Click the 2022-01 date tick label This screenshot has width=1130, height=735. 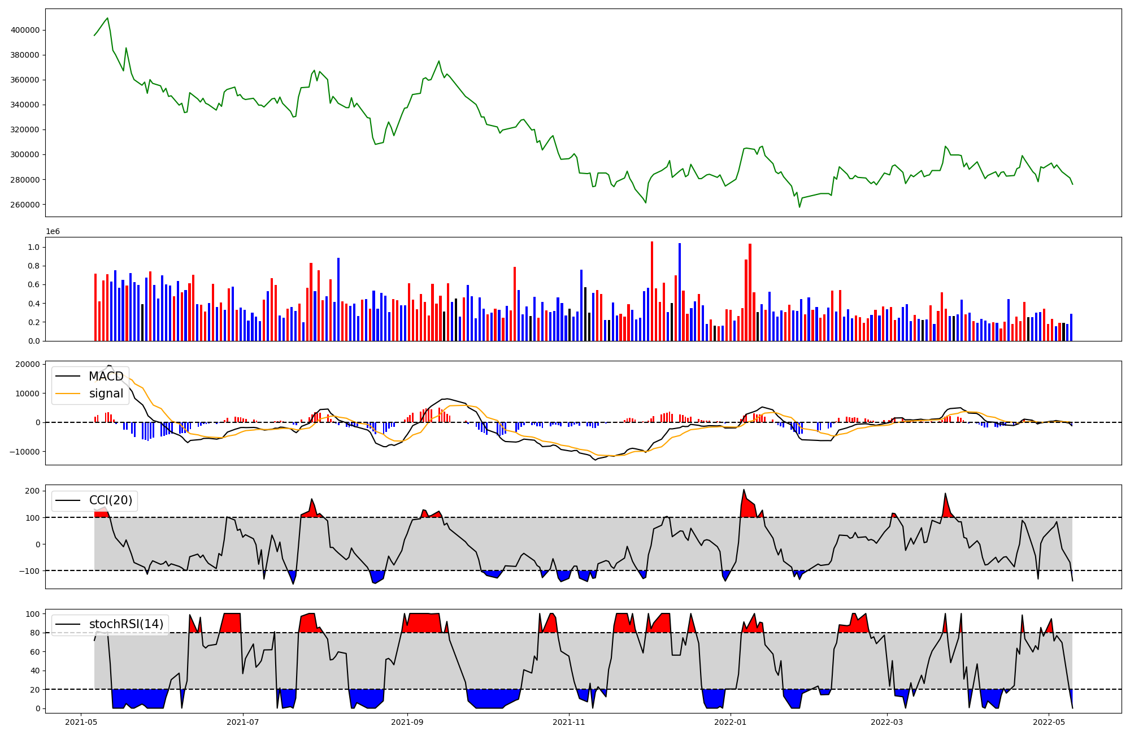pos(731,722)
